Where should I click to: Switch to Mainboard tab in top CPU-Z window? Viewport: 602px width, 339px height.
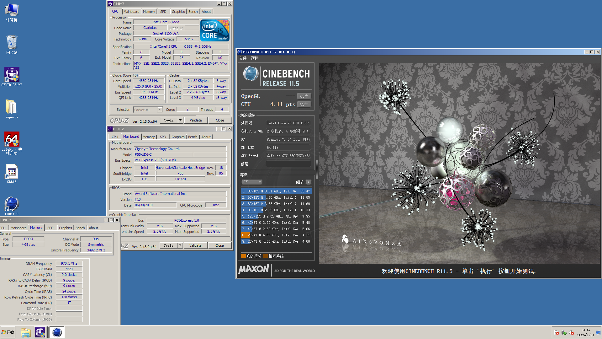coord(131,12)
